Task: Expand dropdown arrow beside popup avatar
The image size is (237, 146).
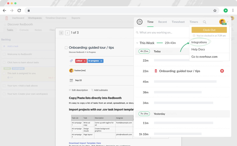Action: 228,22
